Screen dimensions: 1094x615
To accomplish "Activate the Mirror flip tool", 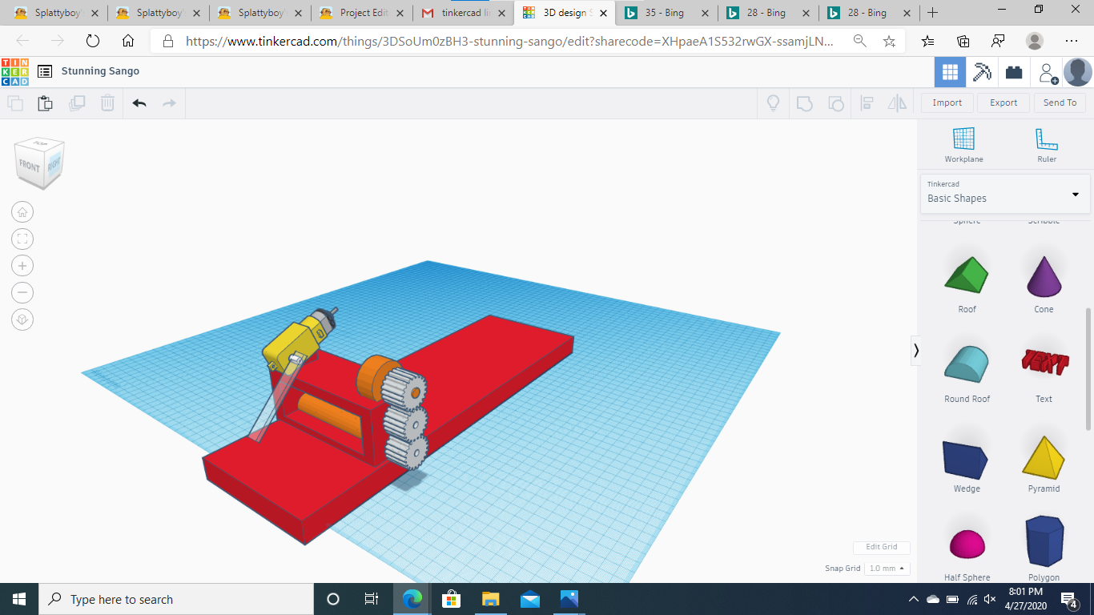I will [x=896, y=102].
